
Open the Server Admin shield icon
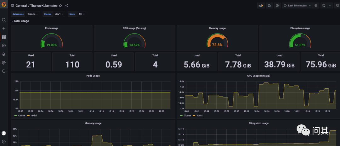(x=4, y=71)
